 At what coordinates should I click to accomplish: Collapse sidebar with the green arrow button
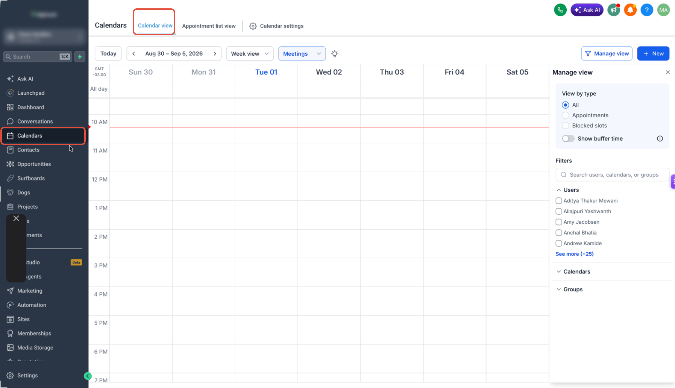click(x=88, y=376)
